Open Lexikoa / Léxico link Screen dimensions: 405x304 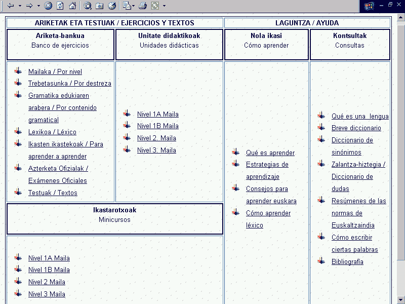point(52,132)
